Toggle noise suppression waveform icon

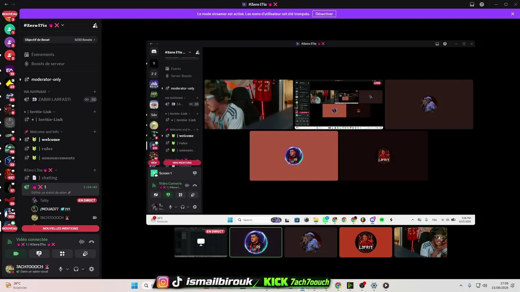pos(82,242)
